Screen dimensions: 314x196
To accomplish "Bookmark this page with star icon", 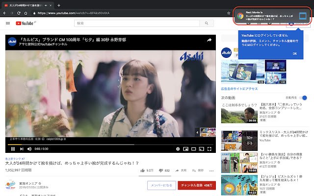I will click(229, 13).
